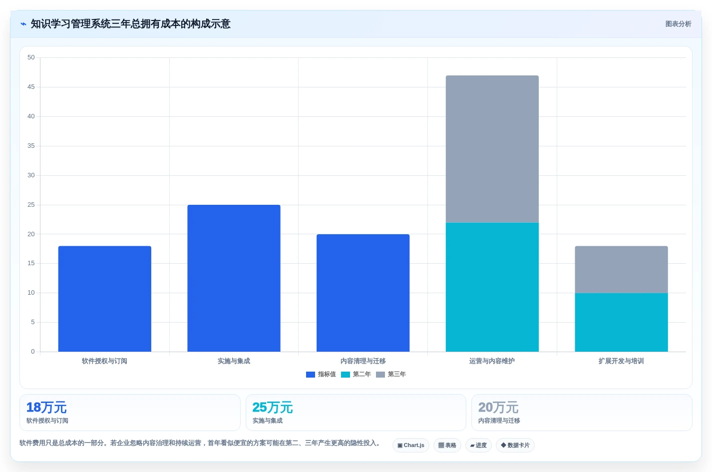Click the cyan 第二年 legend color box
712x472 pixels.
pos(346,375)
